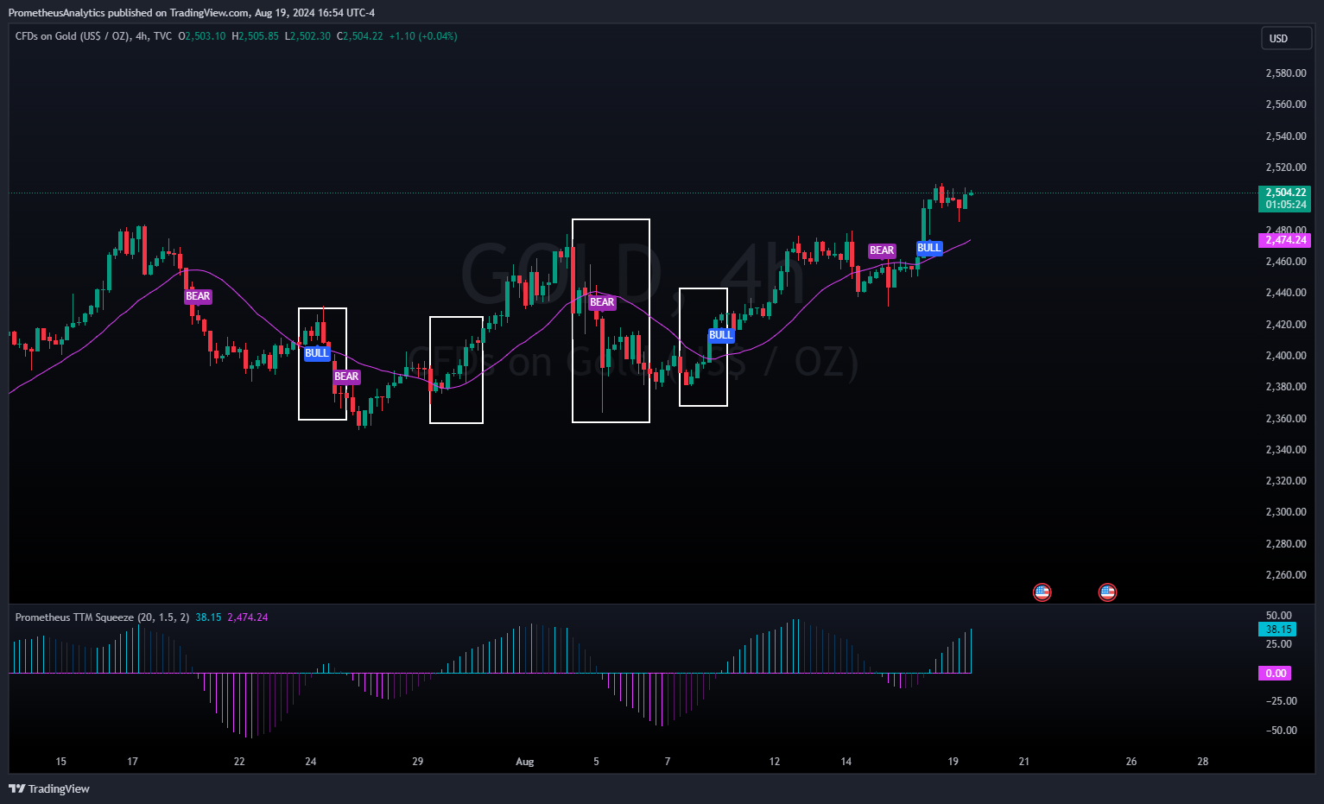Click the 2,400.00 price axis label

click(x=1286, y=356)
